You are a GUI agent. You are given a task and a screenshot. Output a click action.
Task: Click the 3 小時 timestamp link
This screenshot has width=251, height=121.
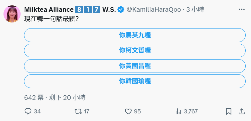[x=195, y=10]
